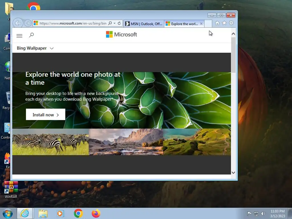Expand the Bing Wallpaper dropdown
The height and width of the screenshot is (219, 292).
pos(35,48)
